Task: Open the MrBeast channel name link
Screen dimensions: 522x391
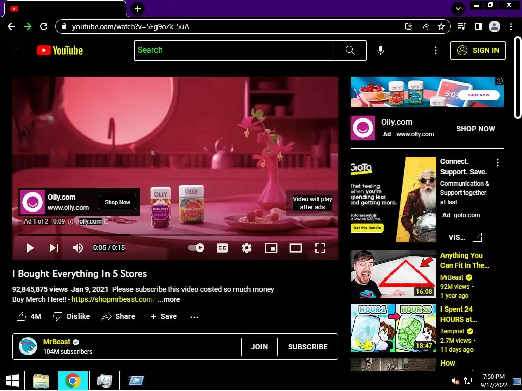Action: tap(57, 342)
